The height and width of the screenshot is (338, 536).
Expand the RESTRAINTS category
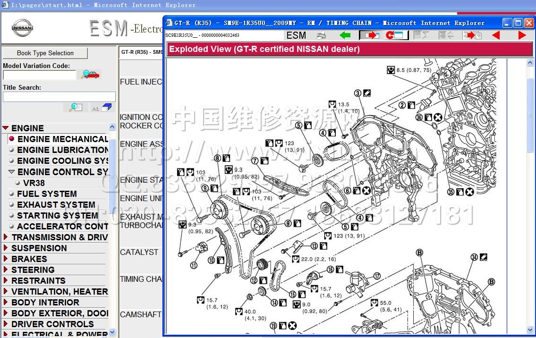coord(6,280)
